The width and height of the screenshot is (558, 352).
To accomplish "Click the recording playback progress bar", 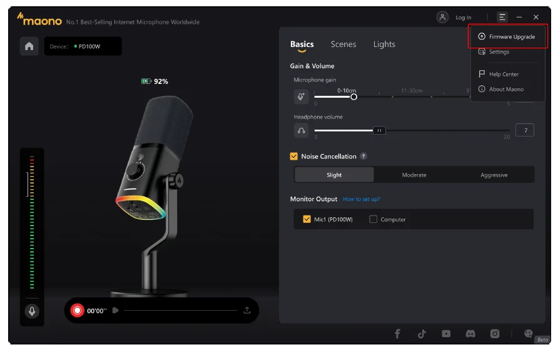I will 180,310.
